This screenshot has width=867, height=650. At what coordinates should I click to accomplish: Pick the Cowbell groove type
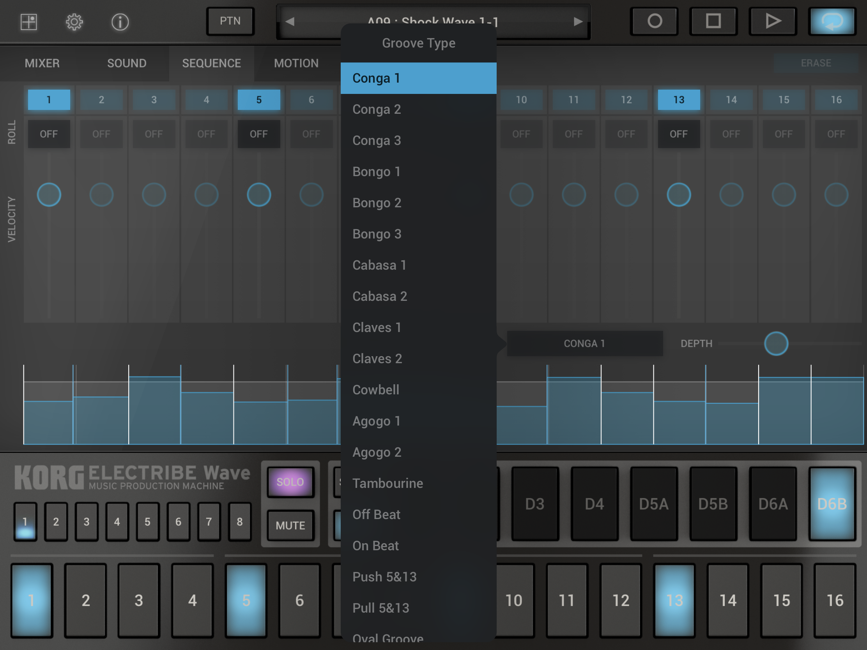418,390
